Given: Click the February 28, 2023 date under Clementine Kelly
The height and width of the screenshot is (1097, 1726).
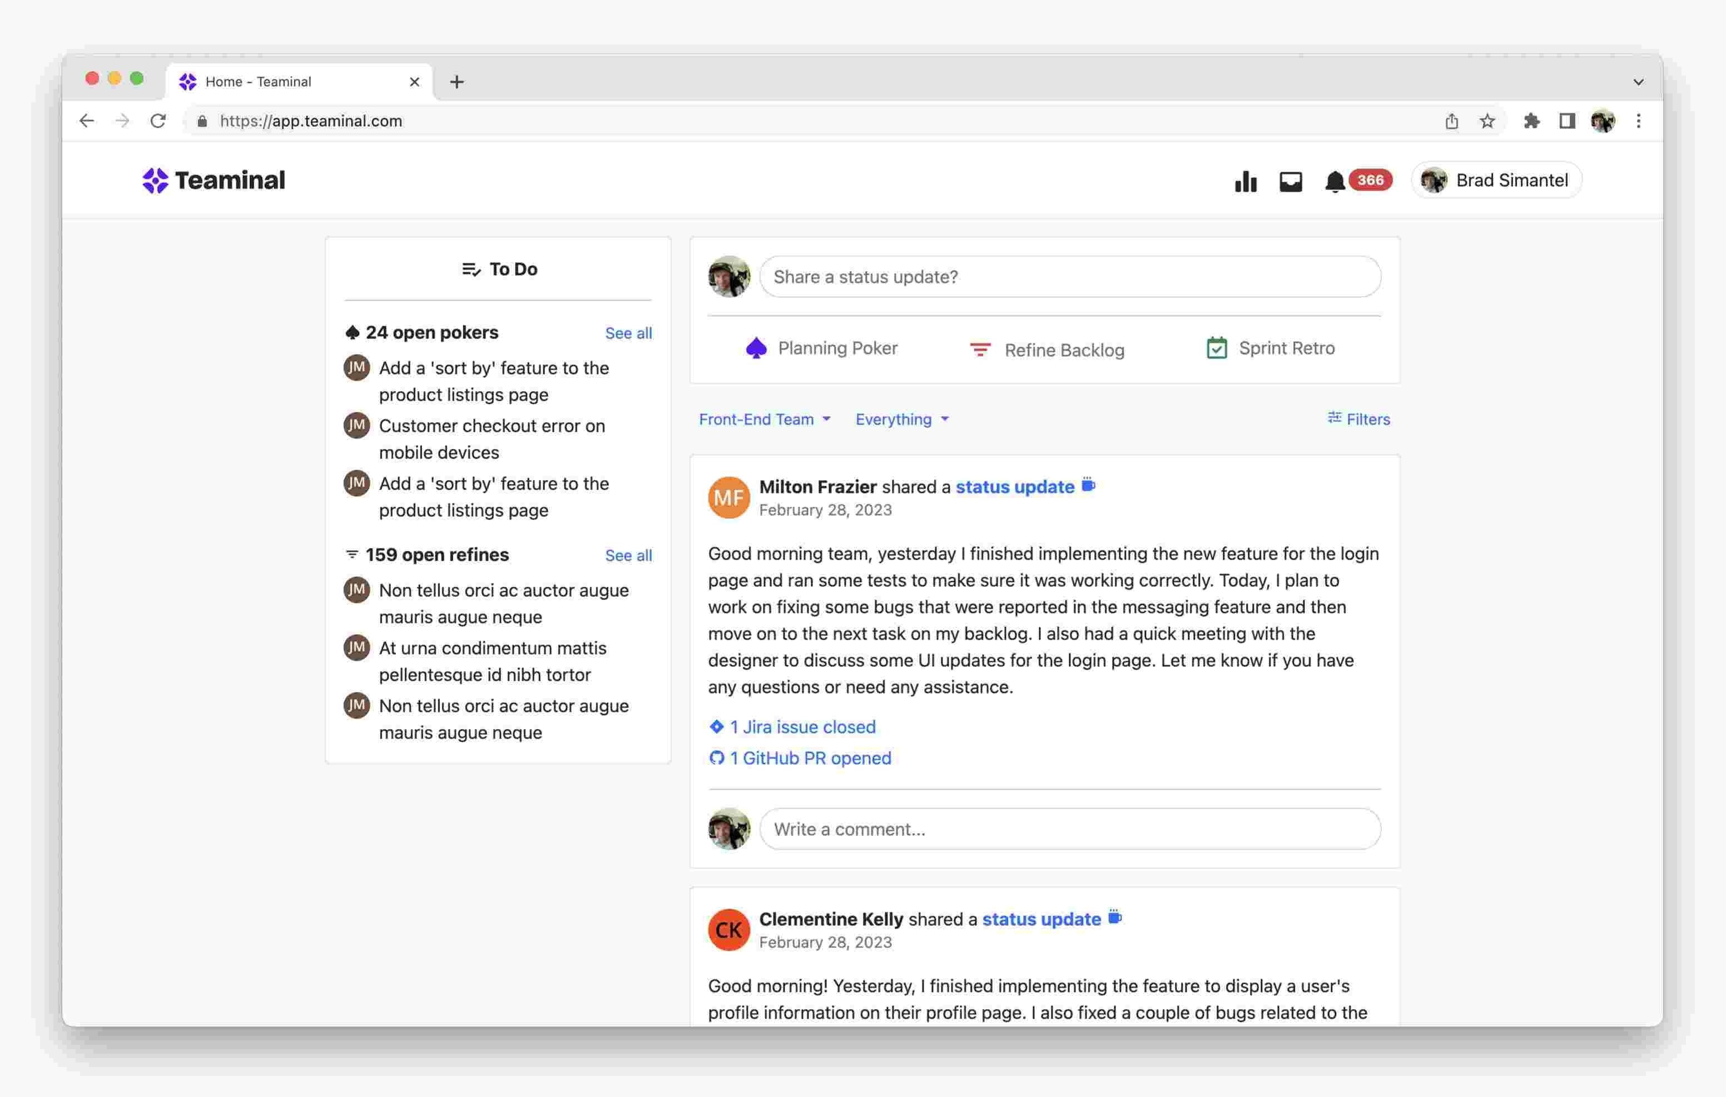Looking at the screenshot, I should pyautogui.click(x=826, y=942).
